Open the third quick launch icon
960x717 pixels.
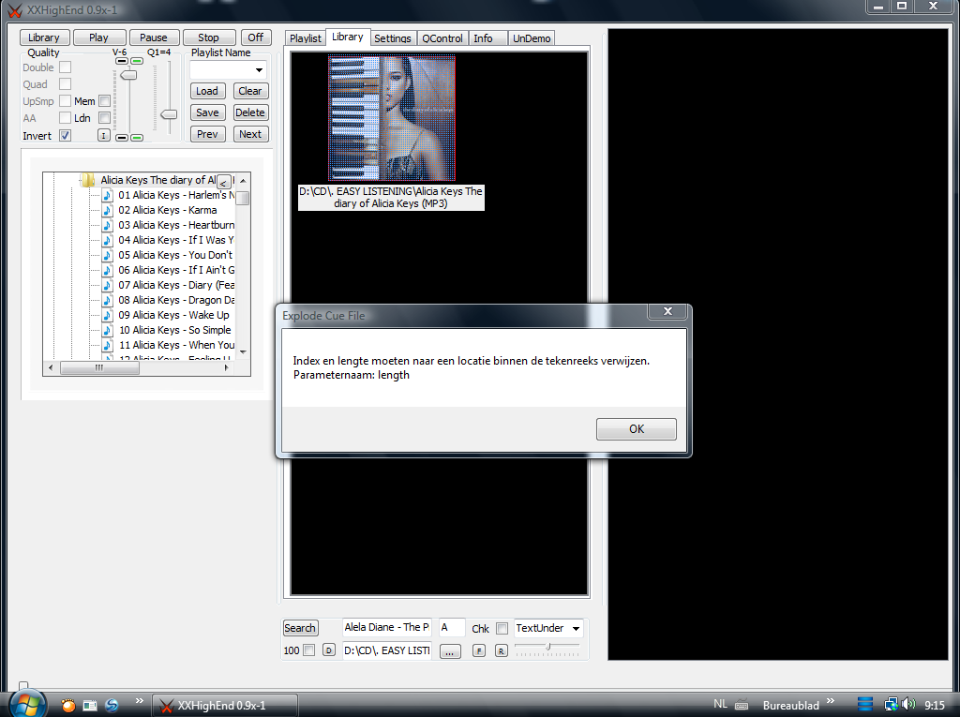(112, 706)
